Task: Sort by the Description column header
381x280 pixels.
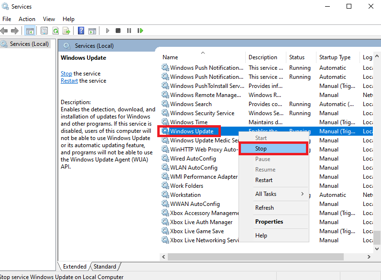Action: [x=266, y=57]
